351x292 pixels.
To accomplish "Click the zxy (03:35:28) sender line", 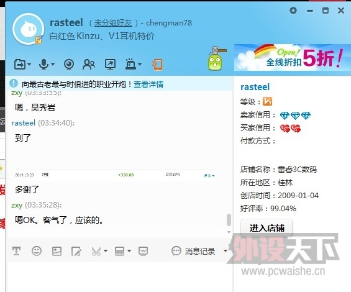I will [37, 205].
